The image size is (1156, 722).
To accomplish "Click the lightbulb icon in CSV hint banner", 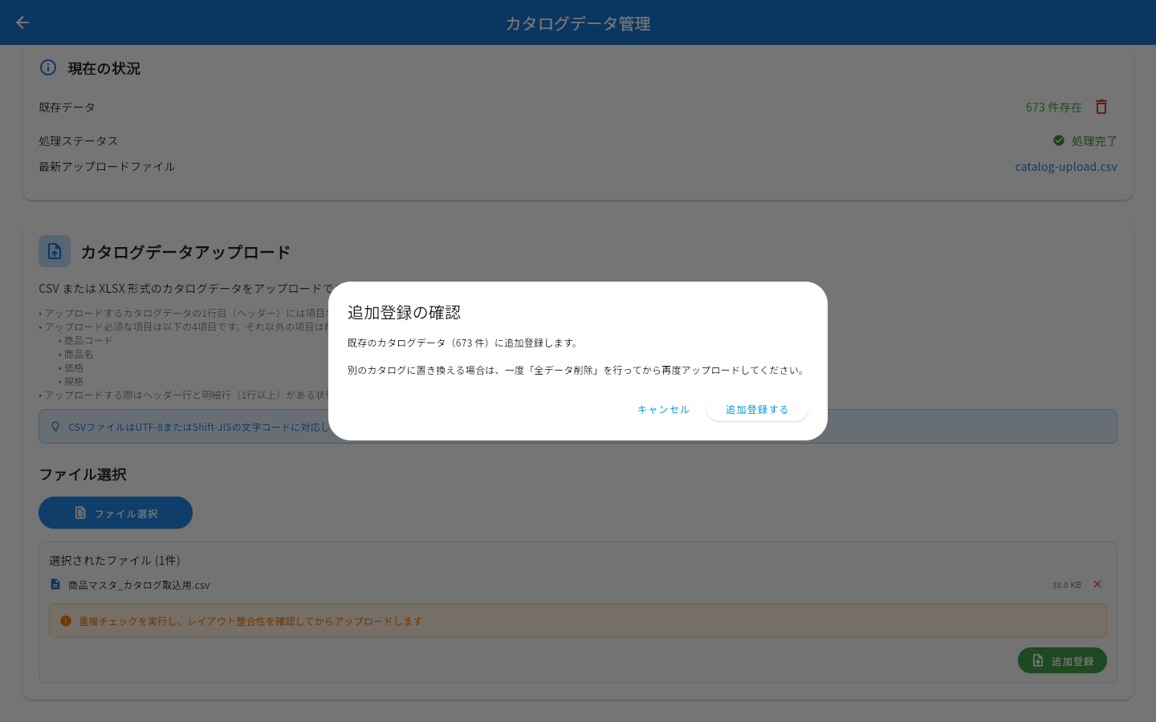I will tap(55, 427).
